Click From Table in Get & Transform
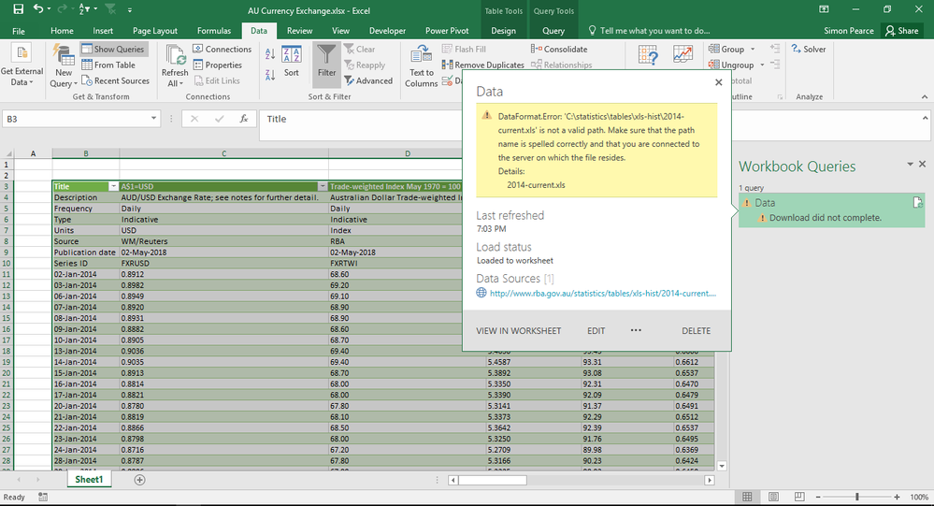 click(108, 65)
